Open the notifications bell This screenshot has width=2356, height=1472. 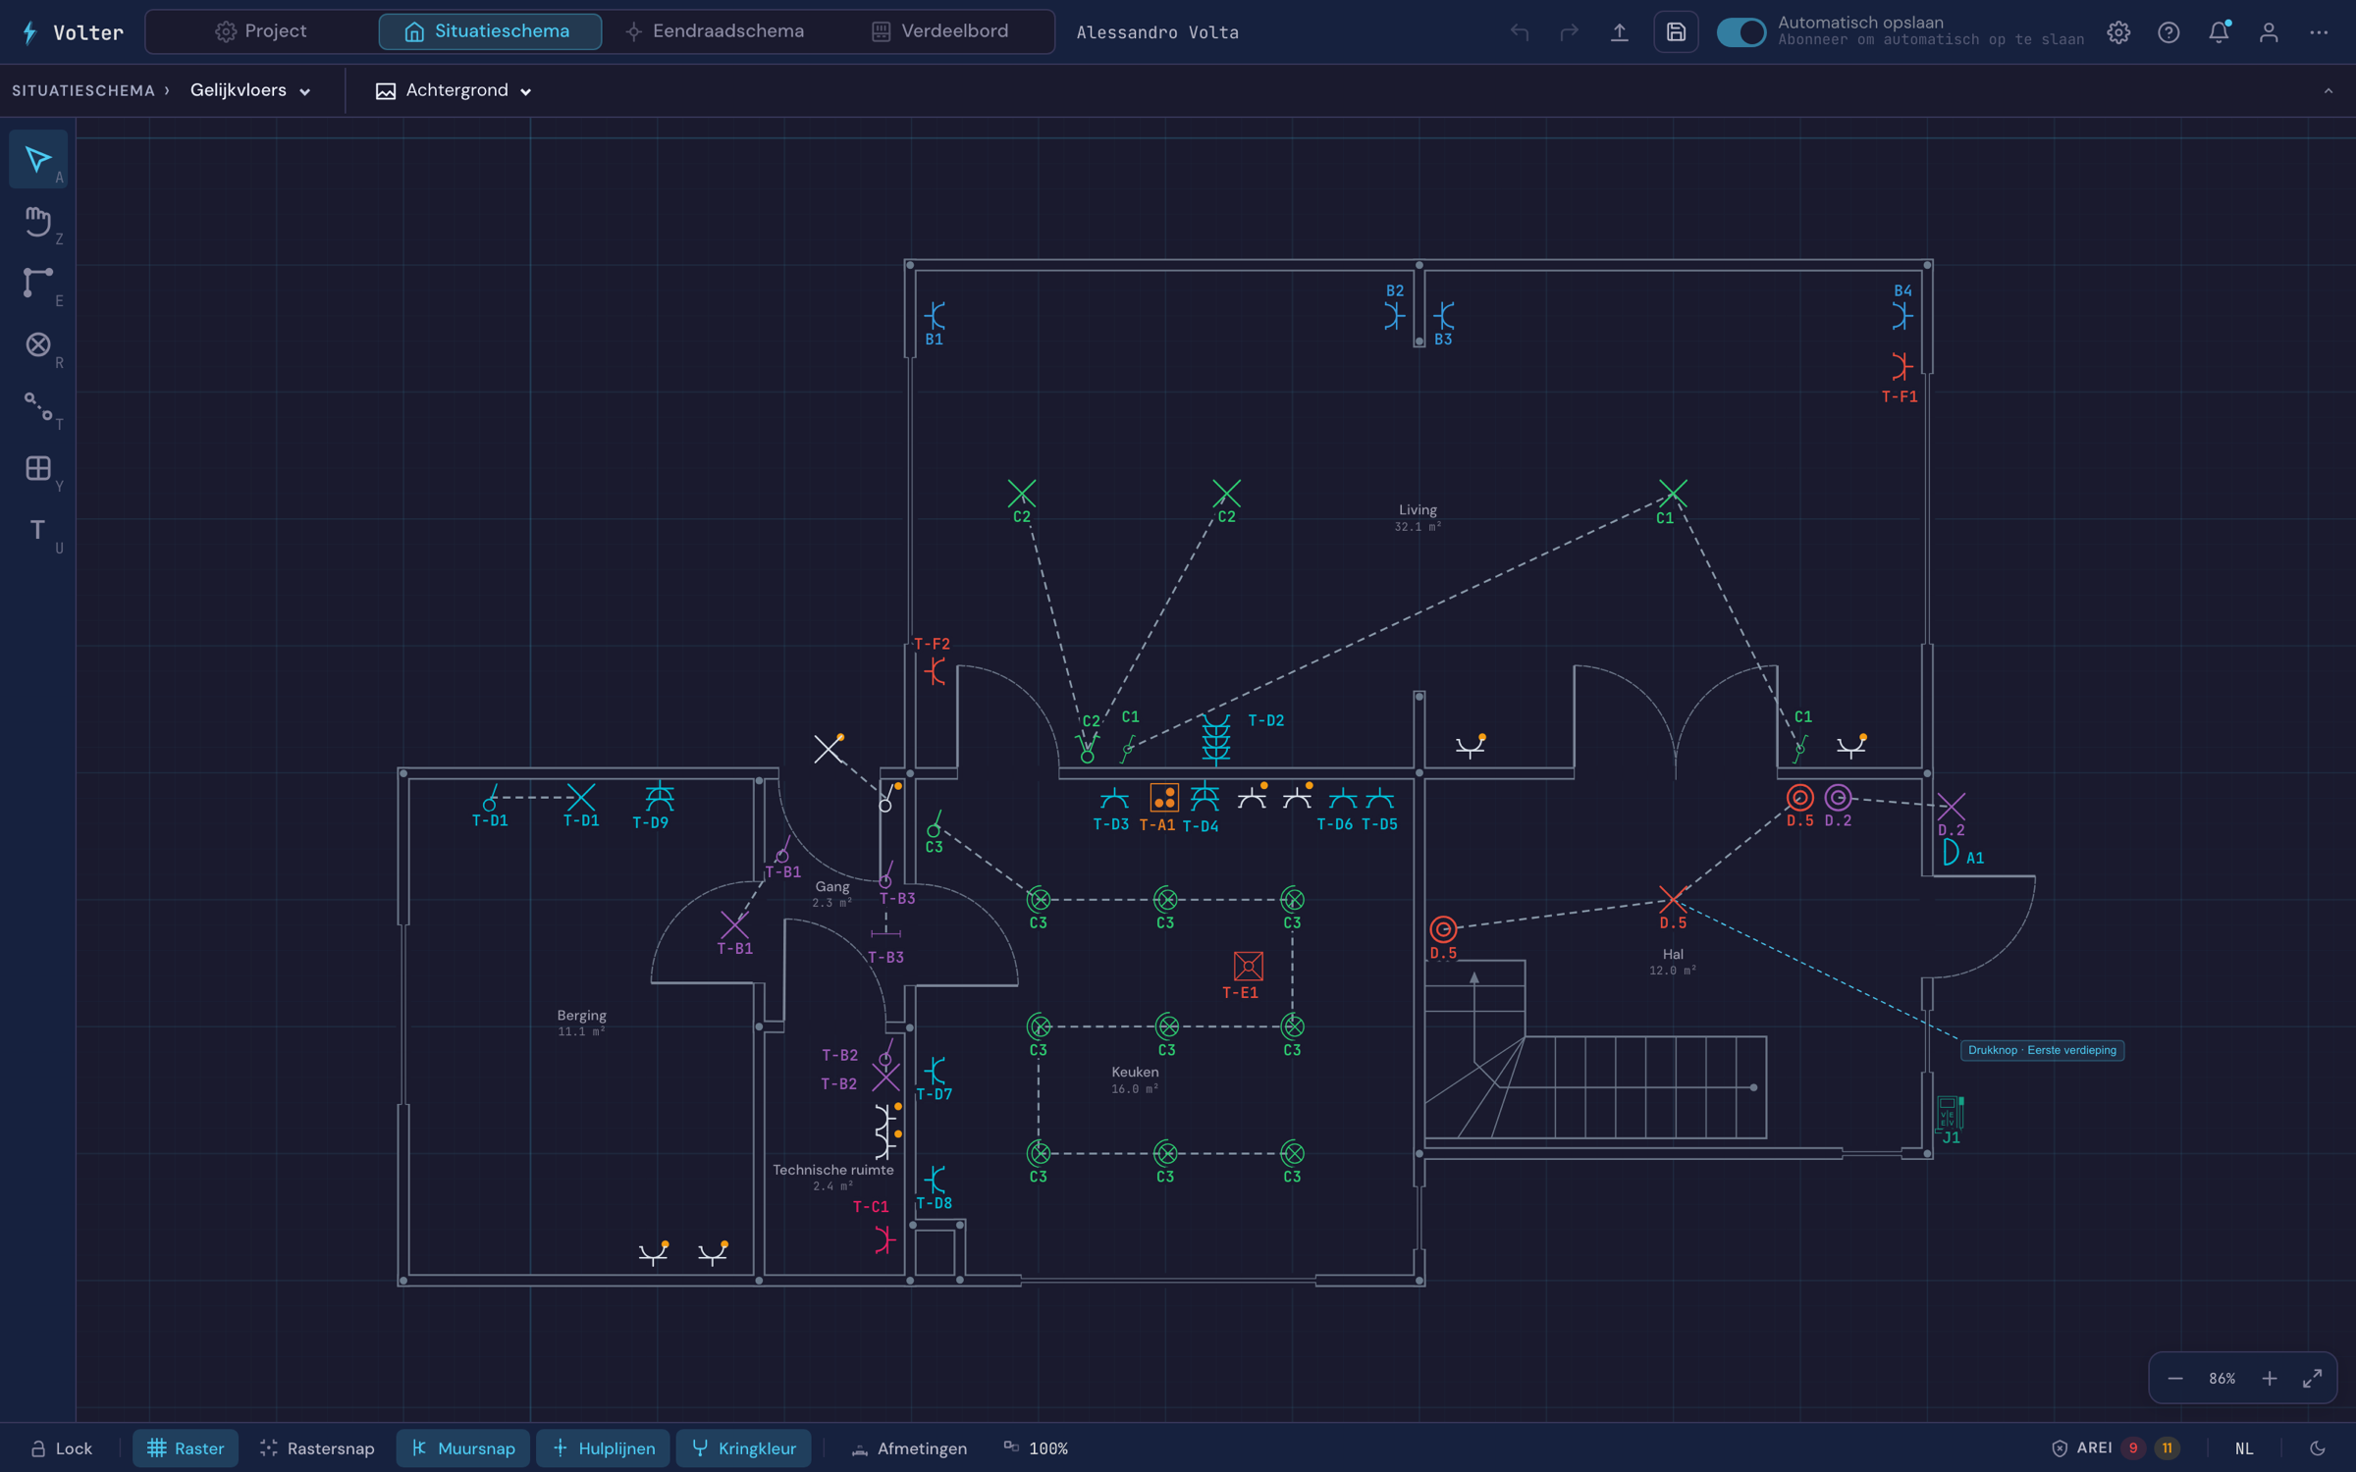2219,31
